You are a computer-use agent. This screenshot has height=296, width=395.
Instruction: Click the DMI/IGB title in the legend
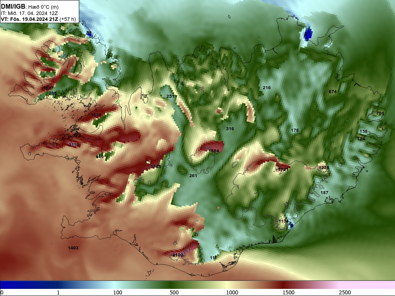click(13, 7)
